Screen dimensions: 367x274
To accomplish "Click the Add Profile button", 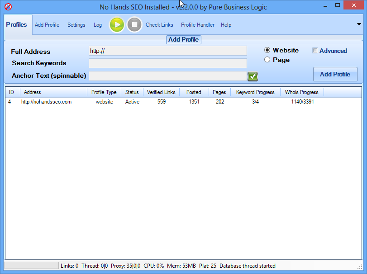I will [x=335, y=74].
